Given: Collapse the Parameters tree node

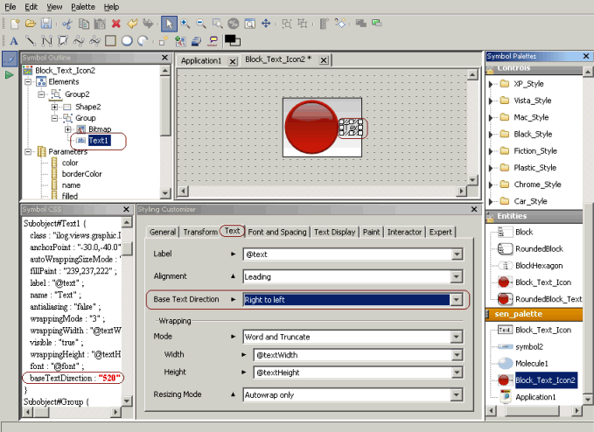Looking at the screenshot, I should [x=29, y=151].
